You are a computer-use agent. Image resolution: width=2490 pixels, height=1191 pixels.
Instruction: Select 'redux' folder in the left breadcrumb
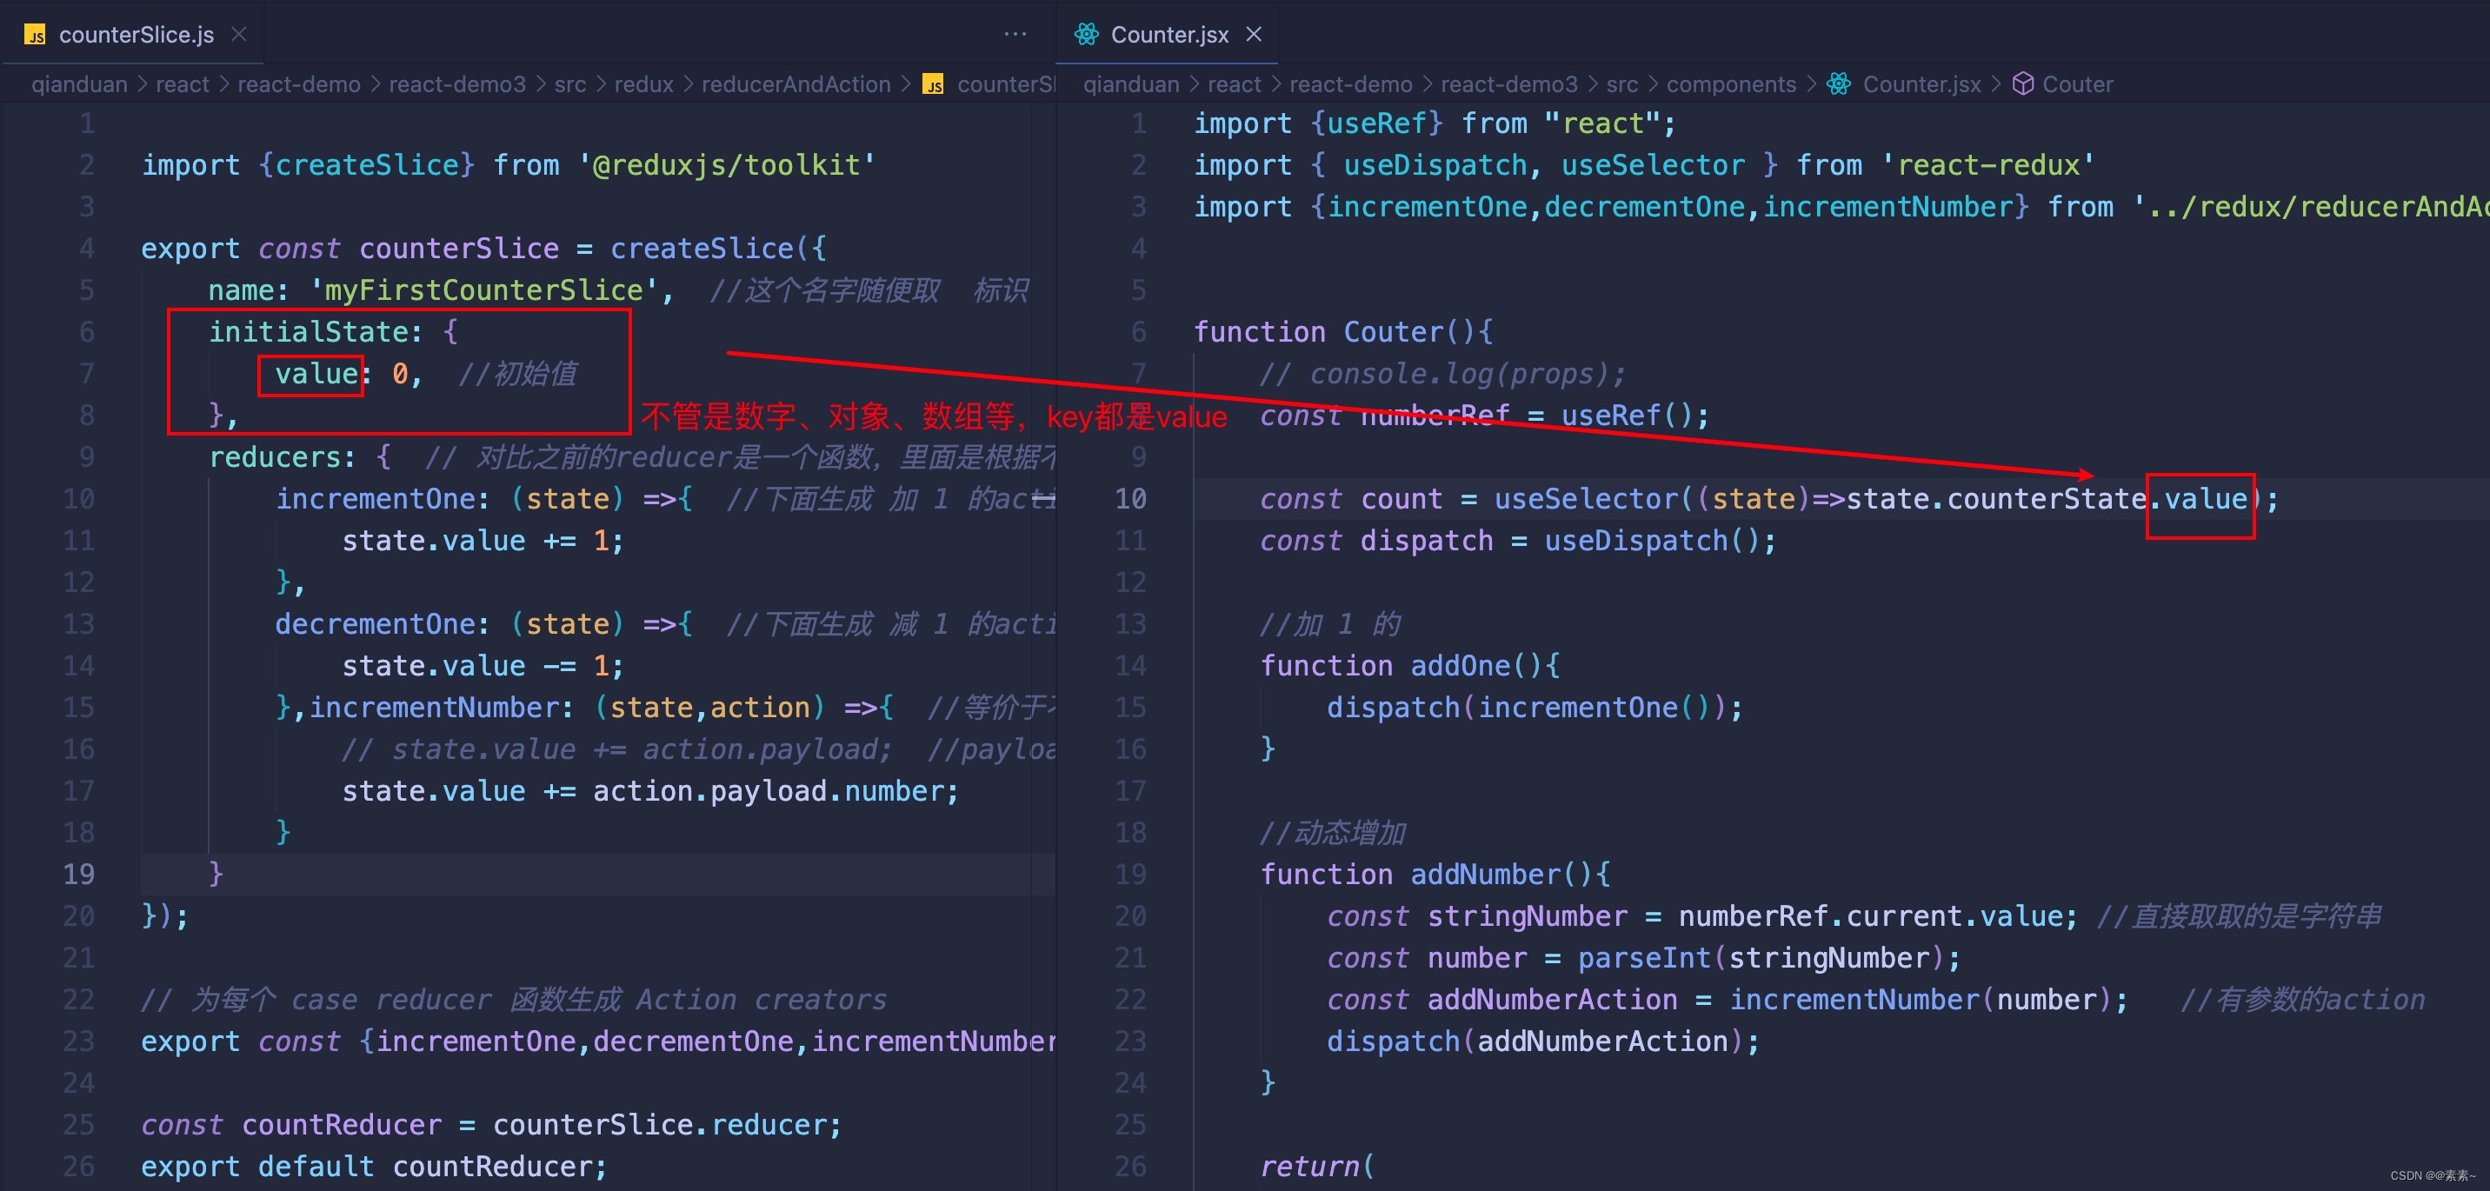(643, 84)
